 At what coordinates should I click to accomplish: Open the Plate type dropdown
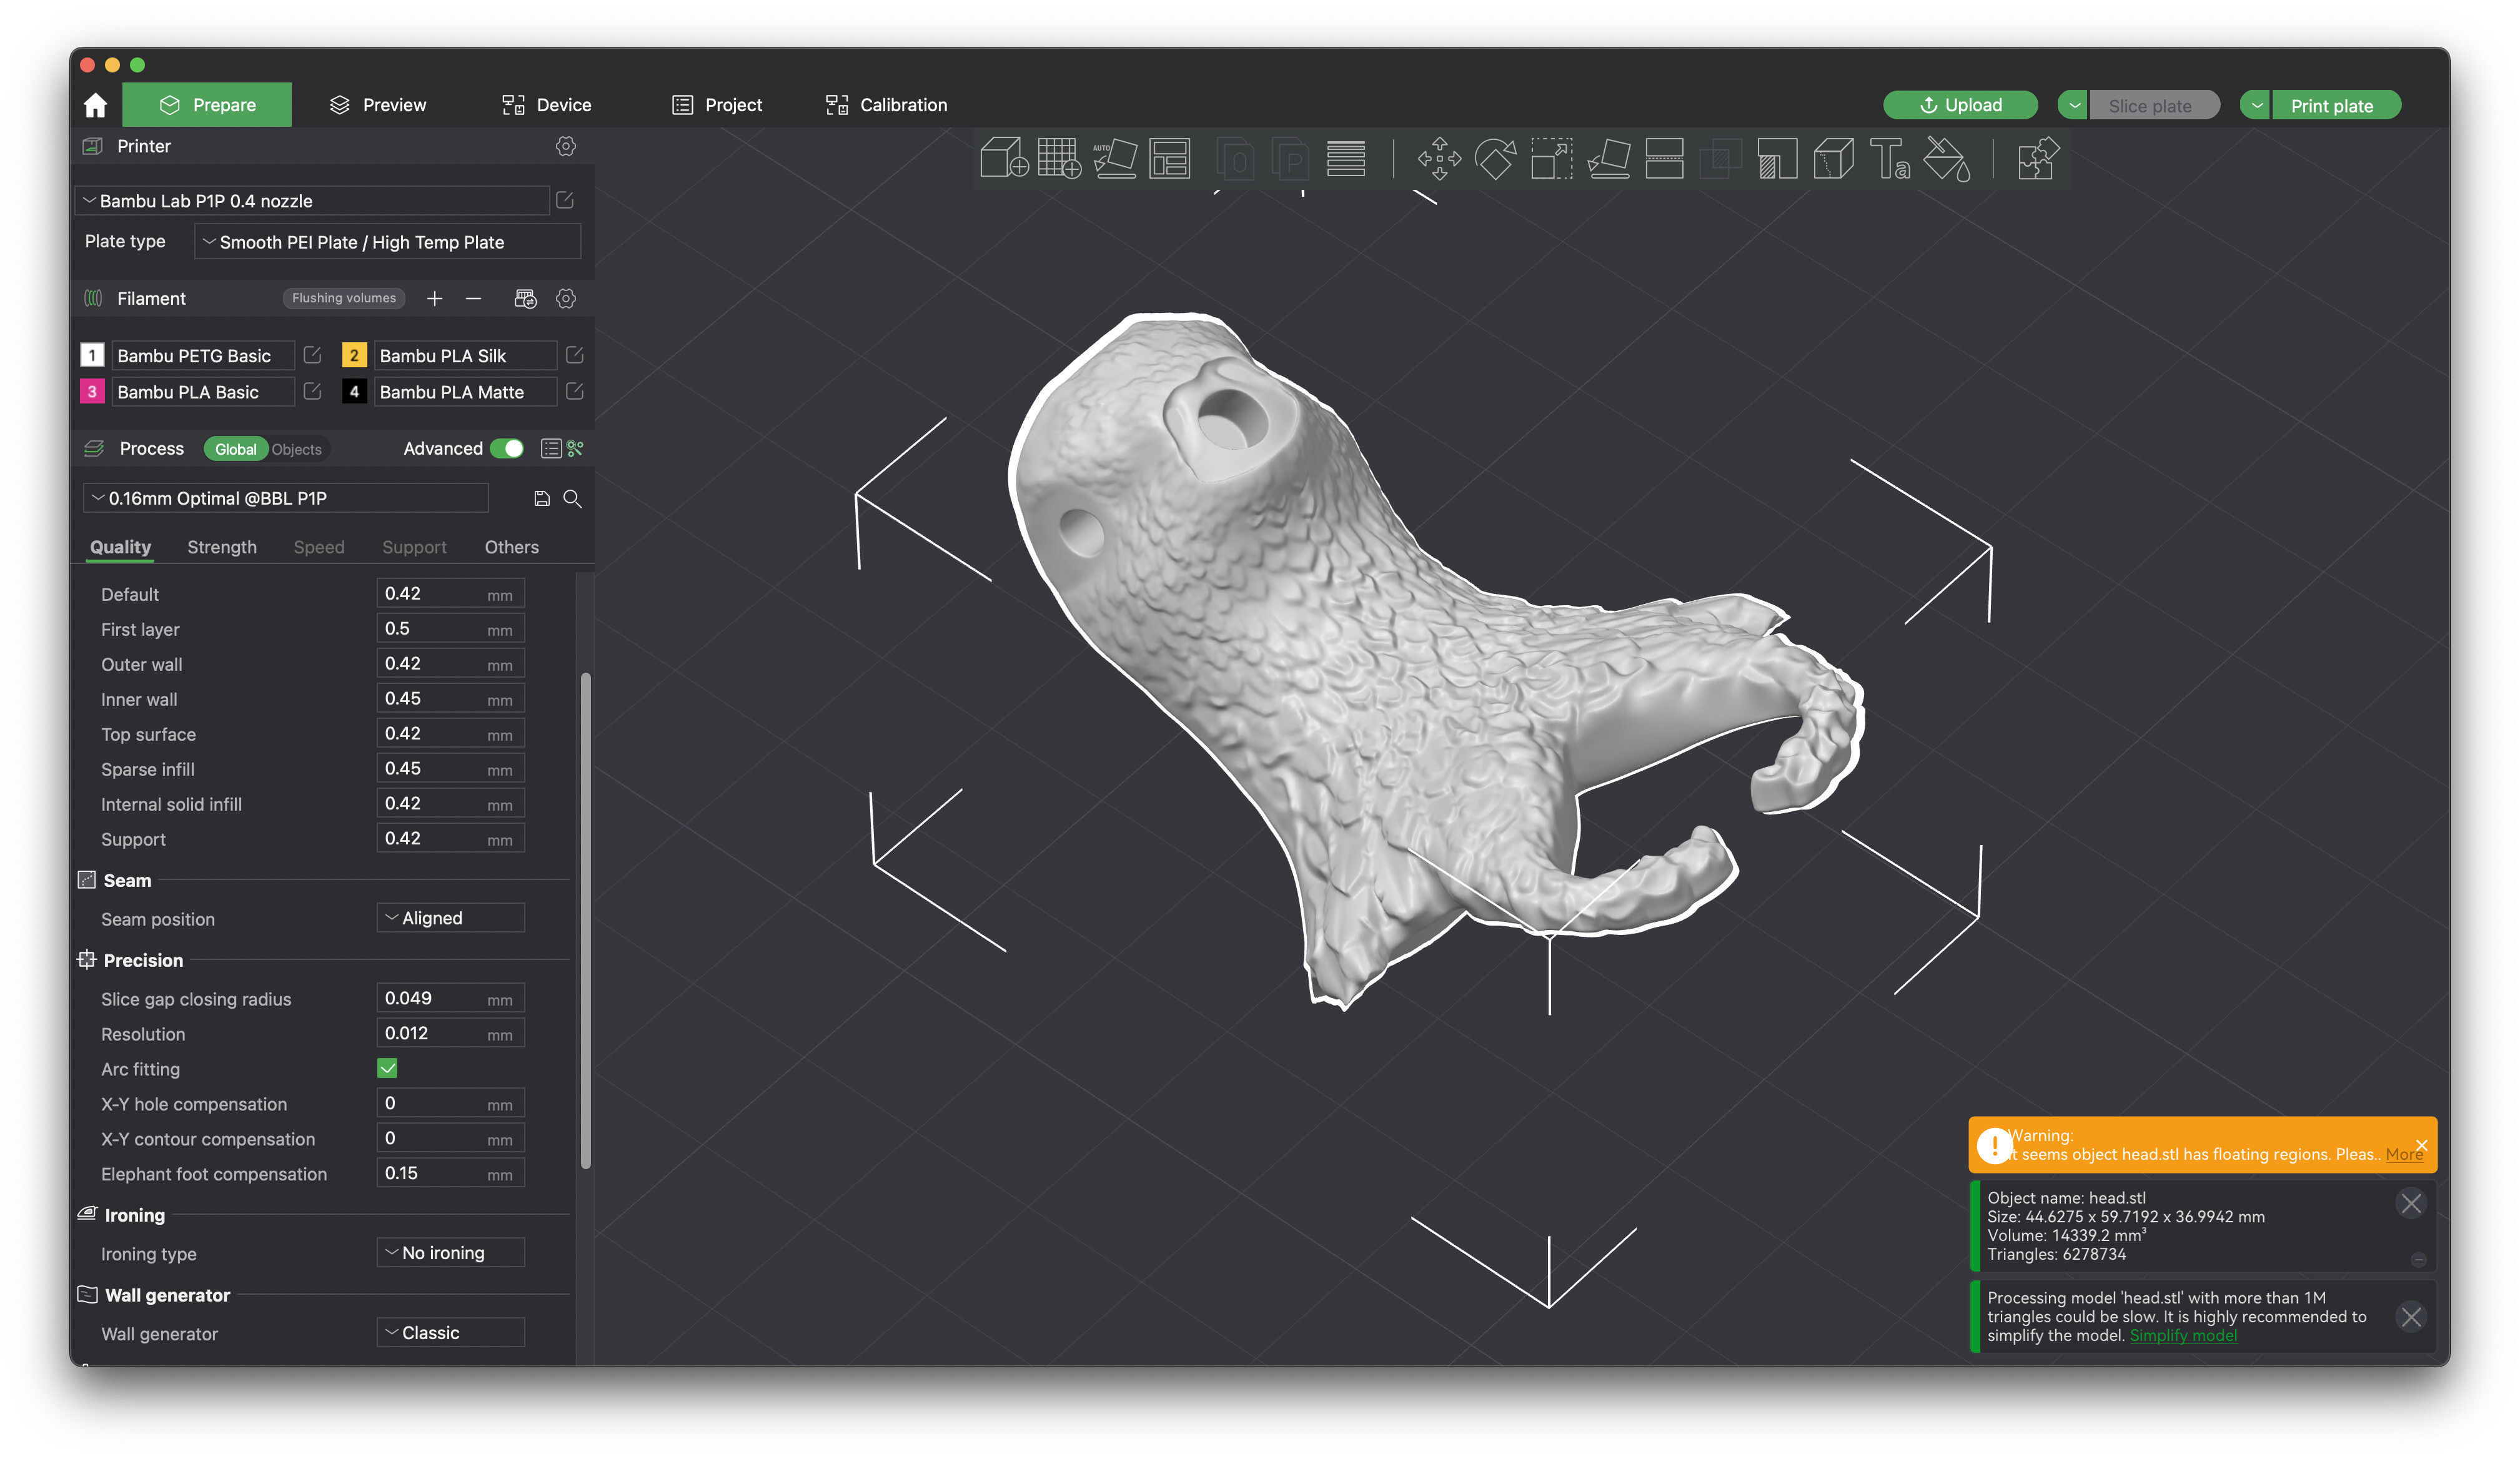tap(387, 242)
